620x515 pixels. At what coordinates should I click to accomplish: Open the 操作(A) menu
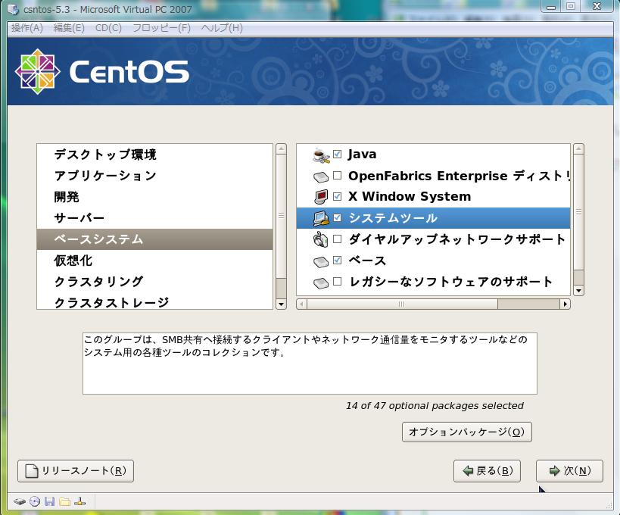[27, 28]
